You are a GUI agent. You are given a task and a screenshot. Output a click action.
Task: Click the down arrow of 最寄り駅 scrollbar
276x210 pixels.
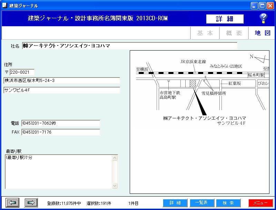tap(115, 186)
